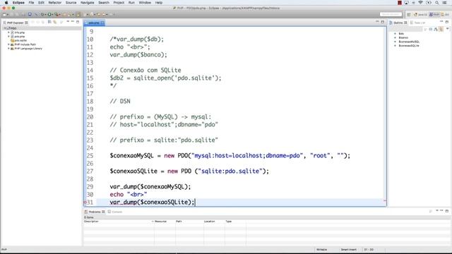Select the Outline tab
452x254 pixels.
coord(398,23)
